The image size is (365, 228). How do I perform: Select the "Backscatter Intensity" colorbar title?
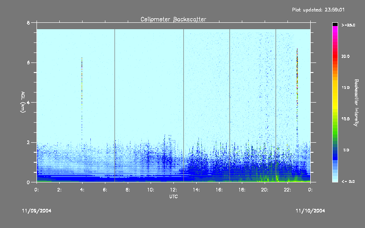point(356,103)
